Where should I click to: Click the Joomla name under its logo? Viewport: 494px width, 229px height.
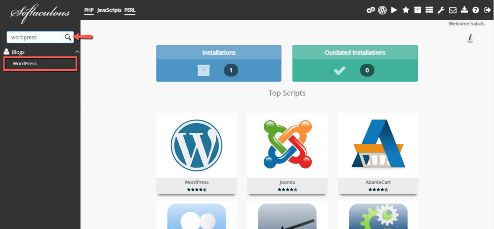click(288, 183)
